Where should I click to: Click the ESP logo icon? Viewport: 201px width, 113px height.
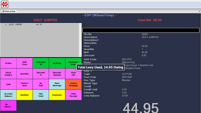click(4, 4)
